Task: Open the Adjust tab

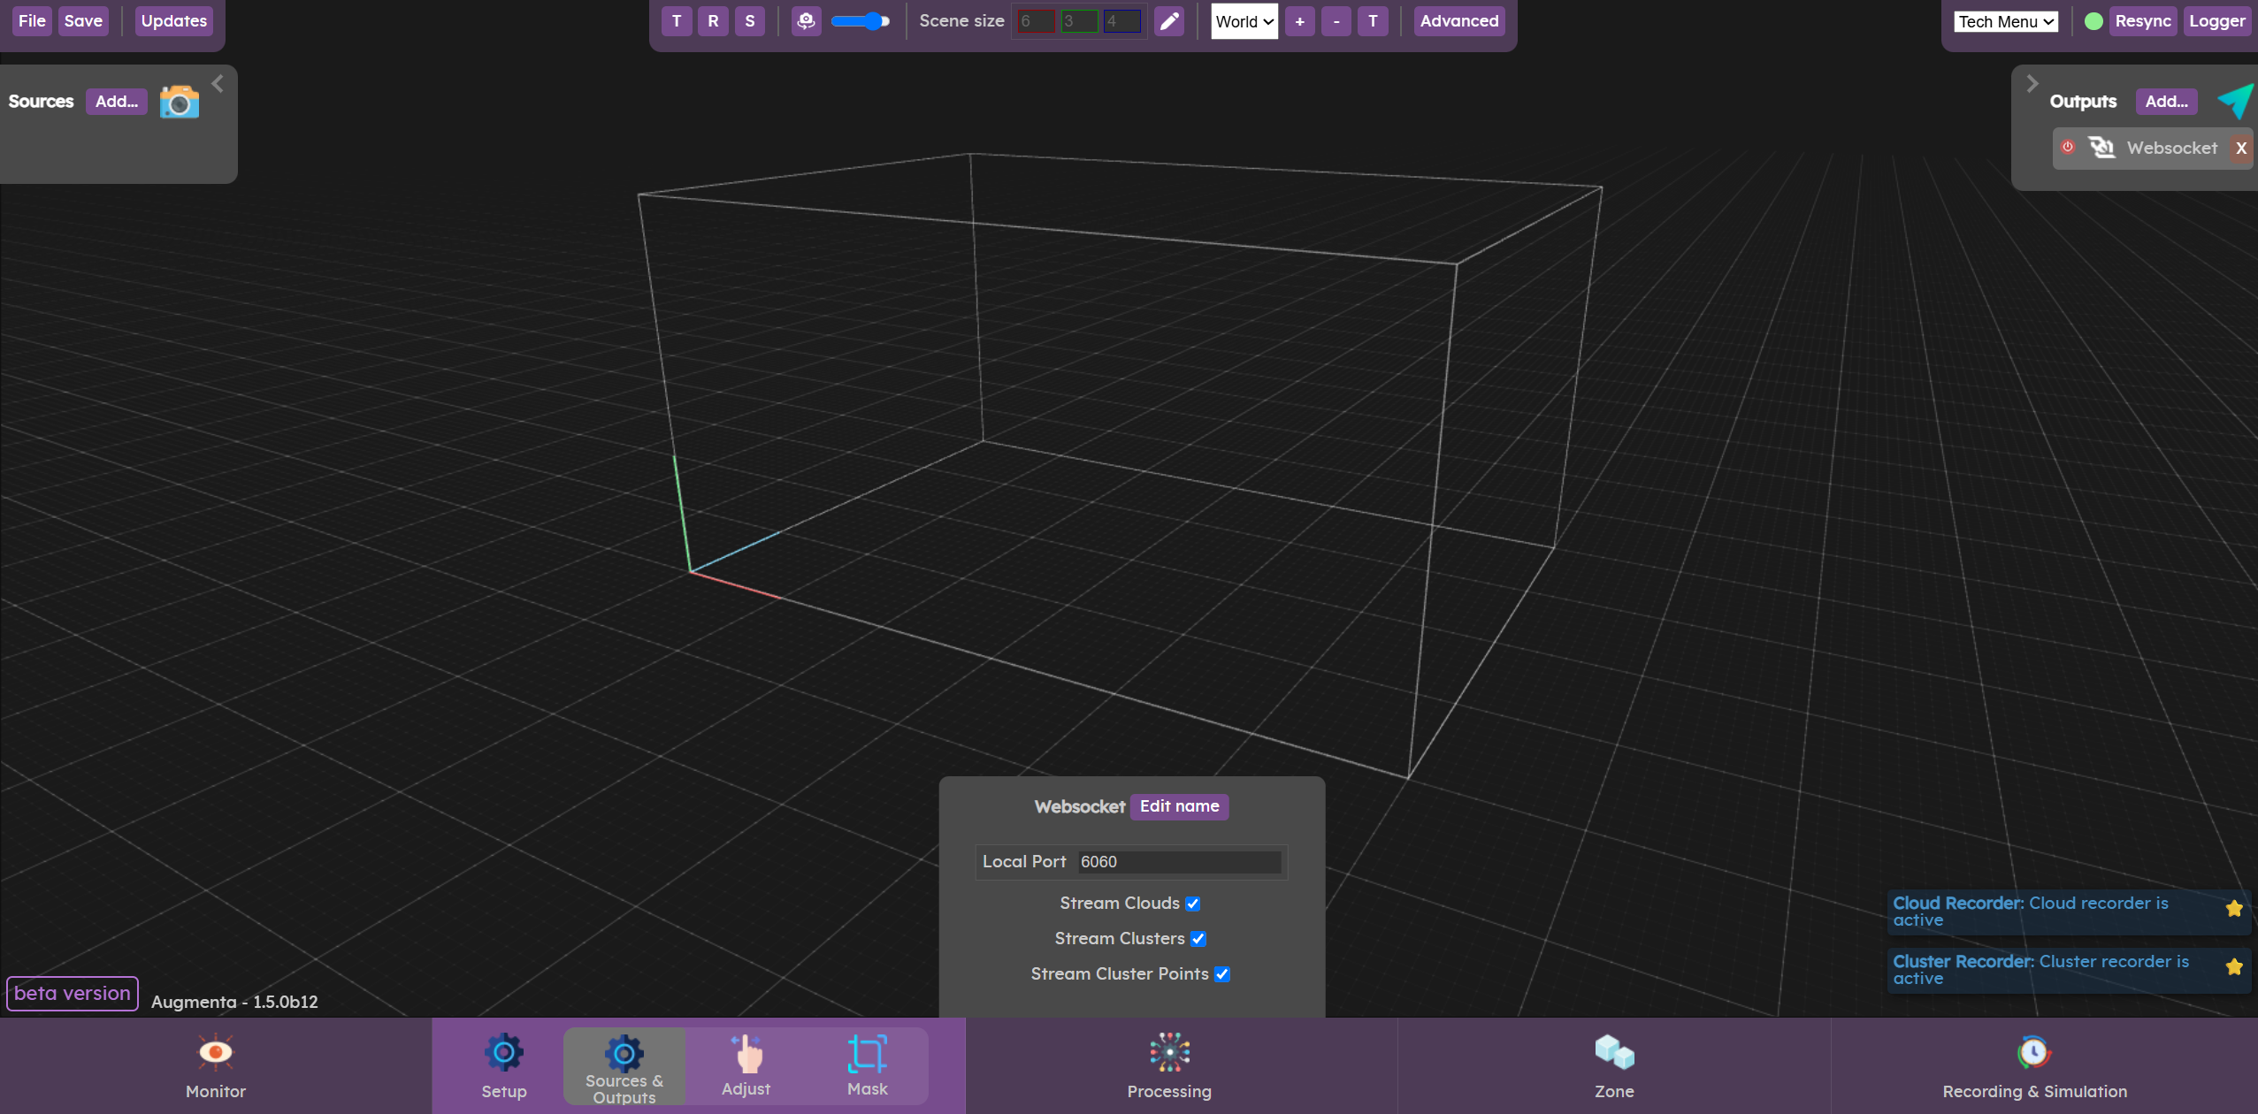Action: (x=745, y=1065)
